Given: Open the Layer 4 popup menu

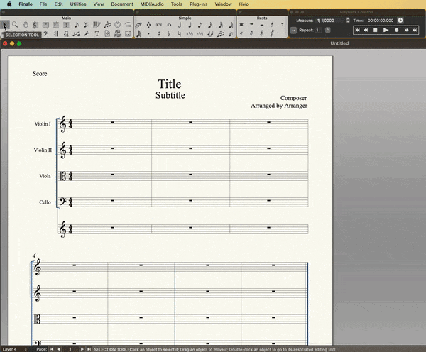Looking at the screenshot, I should (15, 349).
